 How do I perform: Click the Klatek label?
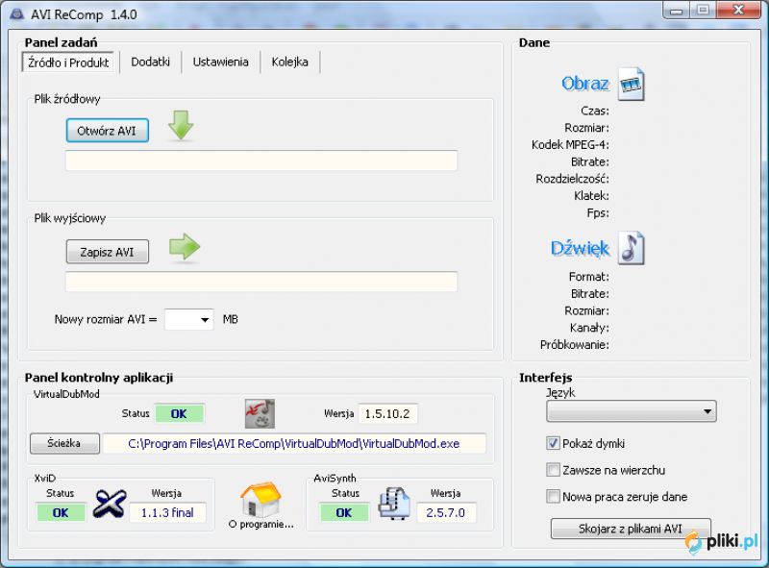pyautogui.click(x=591, y=196)
